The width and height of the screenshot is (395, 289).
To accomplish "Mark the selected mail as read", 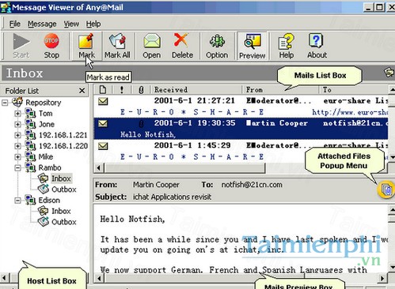I will pyautogui.click(x=86, y=46).
